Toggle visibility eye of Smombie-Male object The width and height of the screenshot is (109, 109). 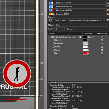80,37
